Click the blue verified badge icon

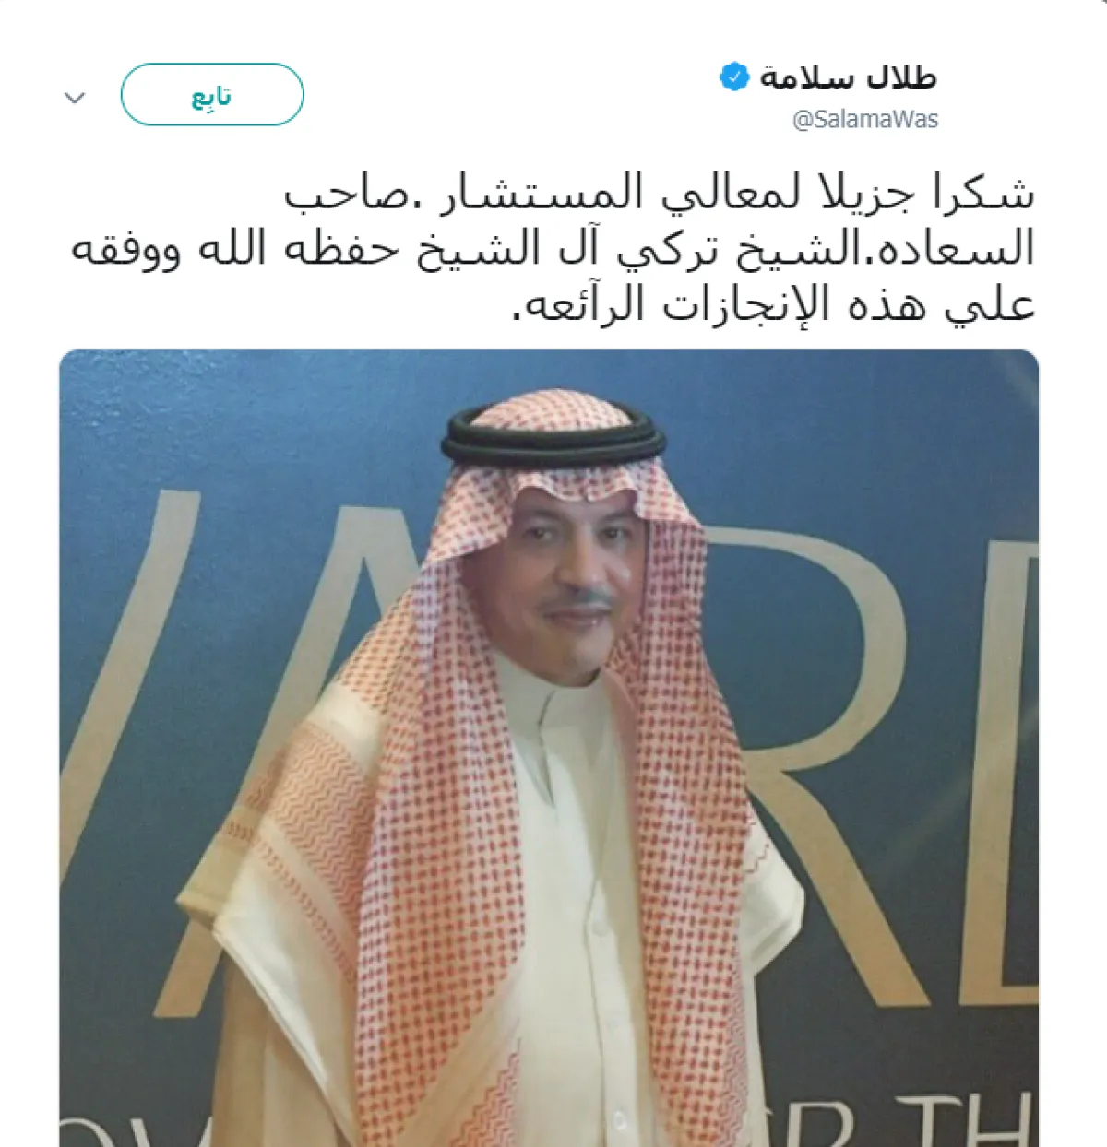[x=734, y=77]
